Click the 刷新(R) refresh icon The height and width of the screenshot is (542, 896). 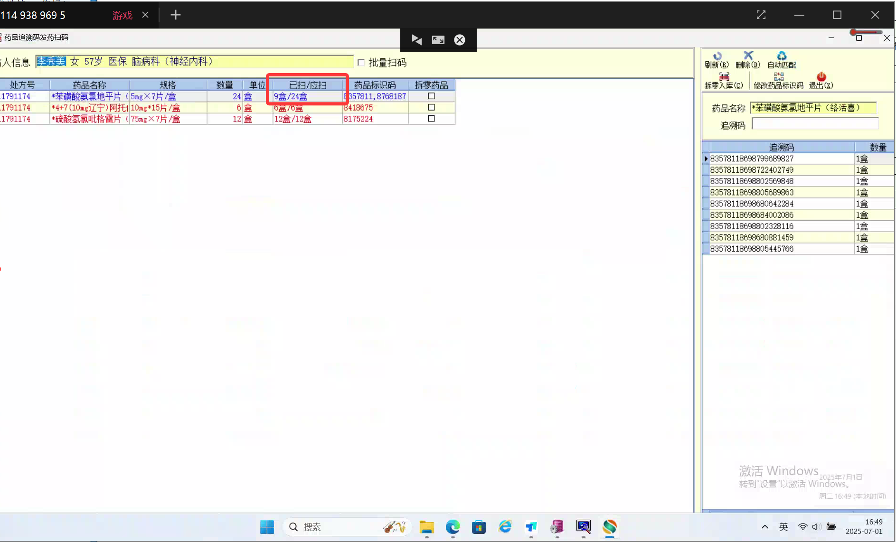717,56
